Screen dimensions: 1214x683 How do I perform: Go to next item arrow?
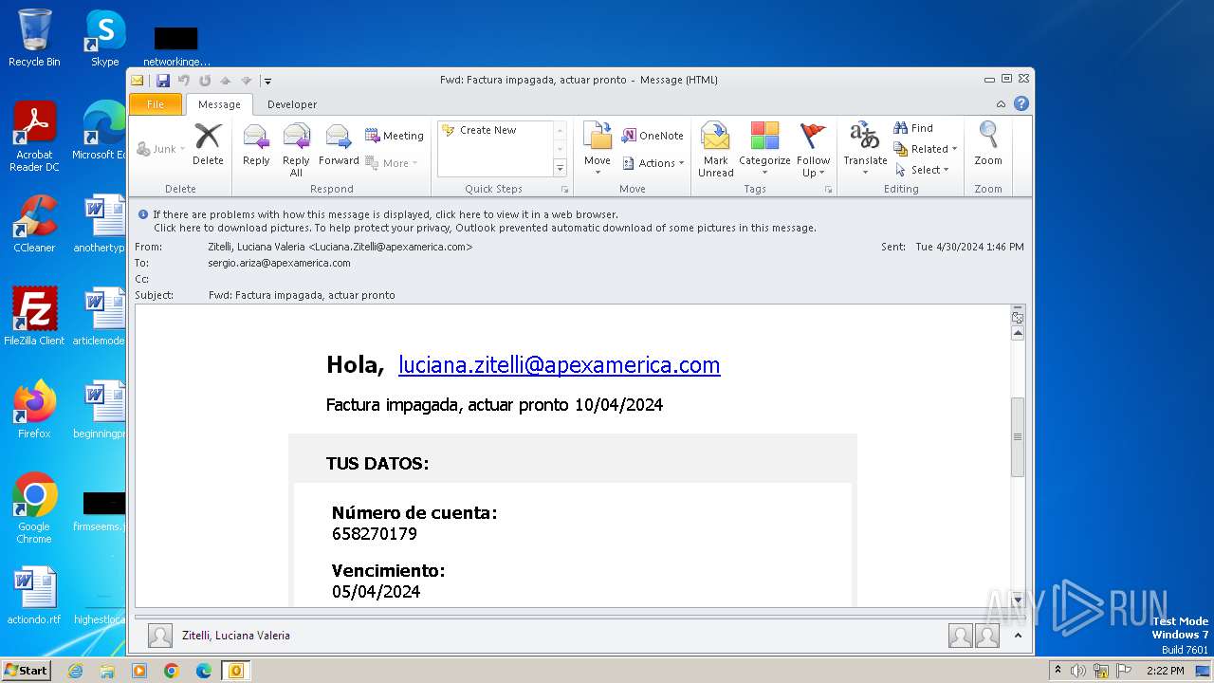[x=246, y=81]
